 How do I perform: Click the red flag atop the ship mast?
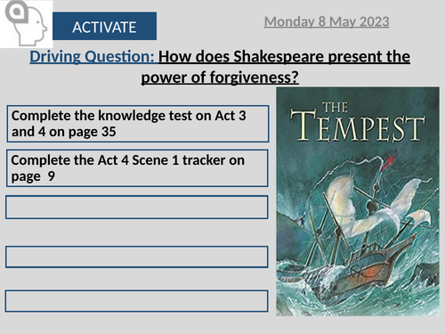[388, 162]
